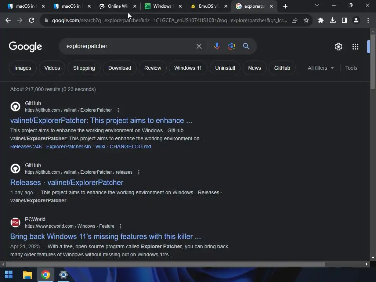Click the horizontal page scrollbar
This screenshot has width=376, height=282.
[x=166, y=264]
